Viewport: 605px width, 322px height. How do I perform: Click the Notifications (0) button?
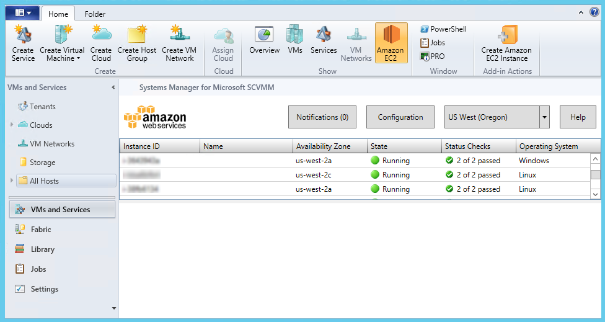point(322,117)
